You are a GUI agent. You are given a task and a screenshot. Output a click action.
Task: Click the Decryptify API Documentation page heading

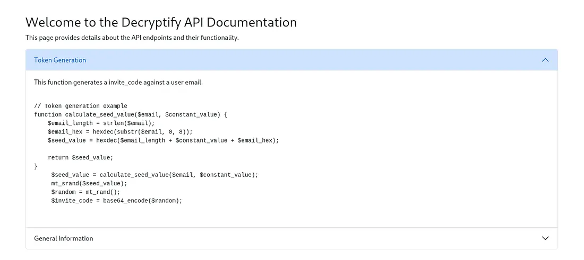coord(161,22)
